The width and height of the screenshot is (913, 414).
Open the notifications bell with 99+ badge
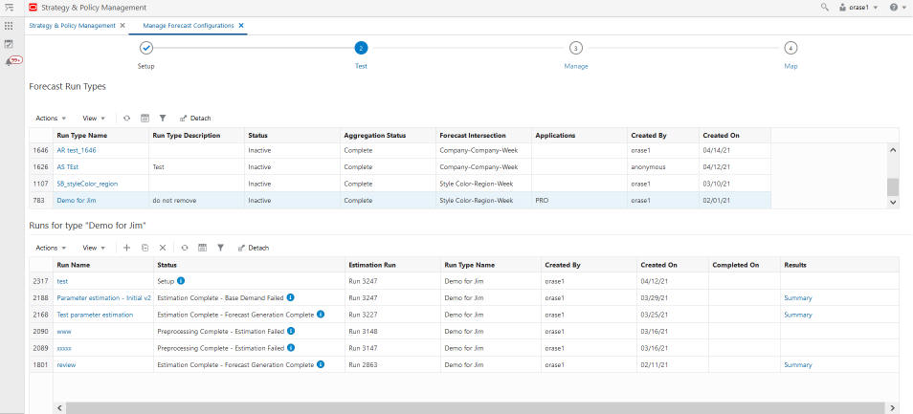tap(10, 61)
